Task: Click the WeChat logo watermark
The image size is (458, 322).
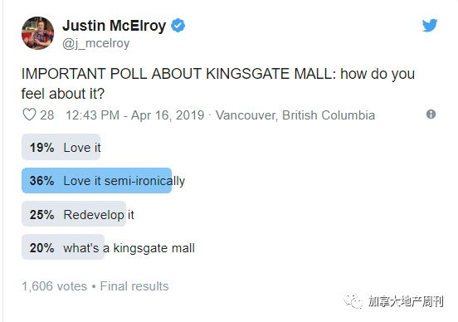Action: coord(353,301)
